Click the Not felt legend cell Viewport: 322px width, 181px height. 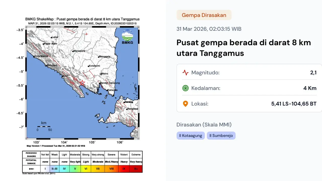(x=45, y=155)
